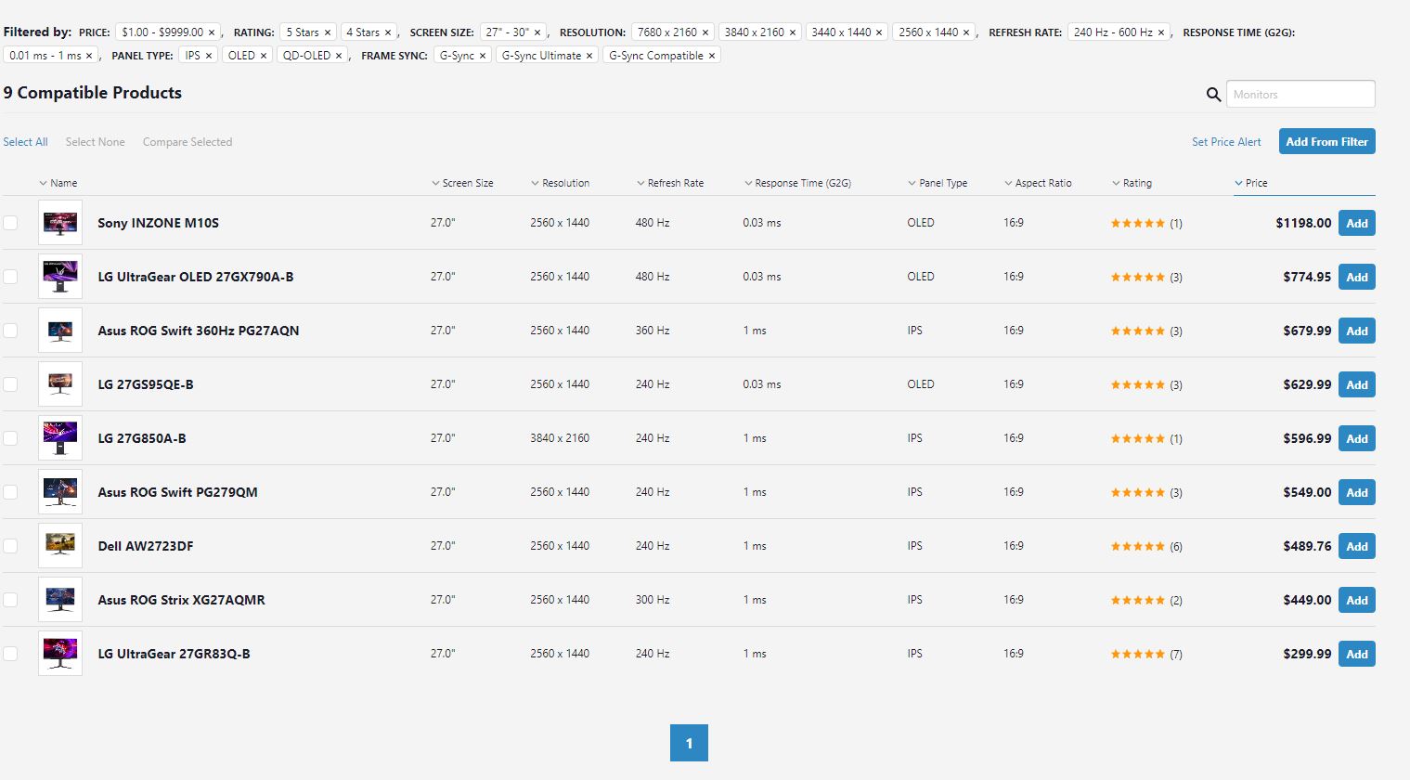Viewport: 1410px width, 780px height.
Task: Remove the OLED panel type filter
Action: point(264,56)
